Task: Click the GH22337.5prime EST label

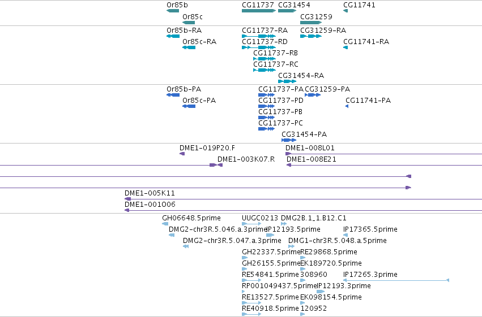Action: [271, 253]
